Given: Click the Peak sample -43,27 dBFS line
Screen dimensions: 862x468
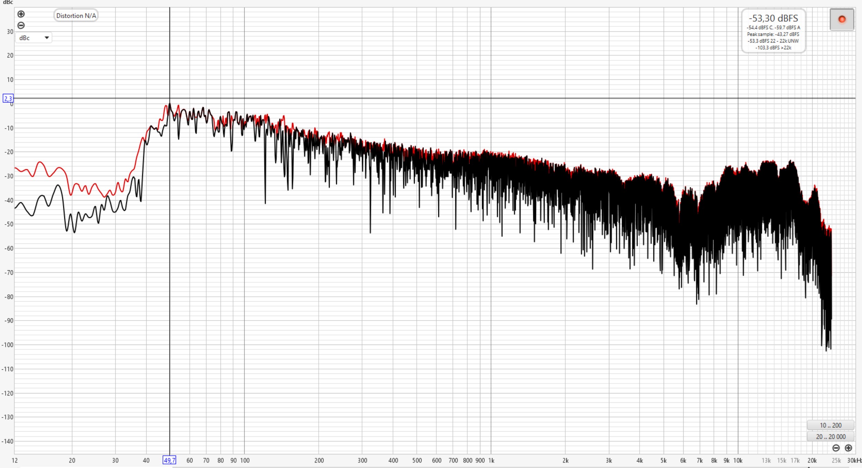Looking at the screenshot, I should 773,34.
